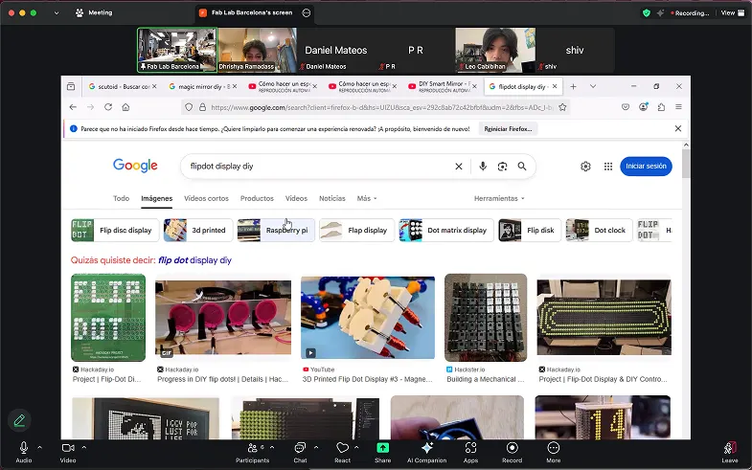
Task: Open Google quick settings gear
Action: (x=585, y=167)
